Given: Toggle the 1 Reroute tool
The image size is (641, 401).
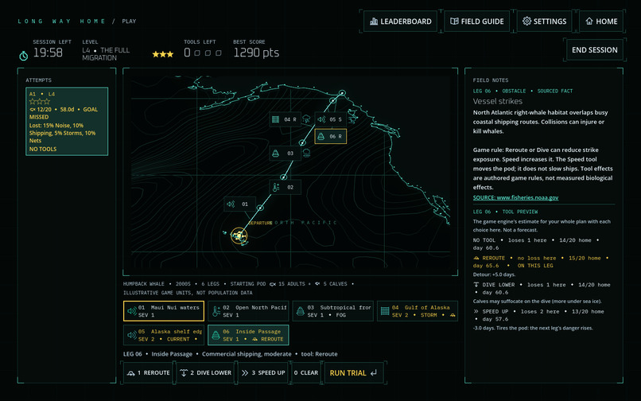Looking at the screenshot, I should click(x=148, y=373).
